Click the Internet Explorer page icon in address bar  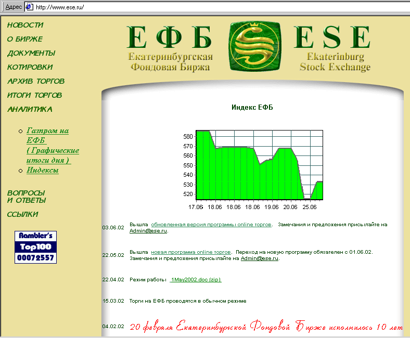(29, 7)
